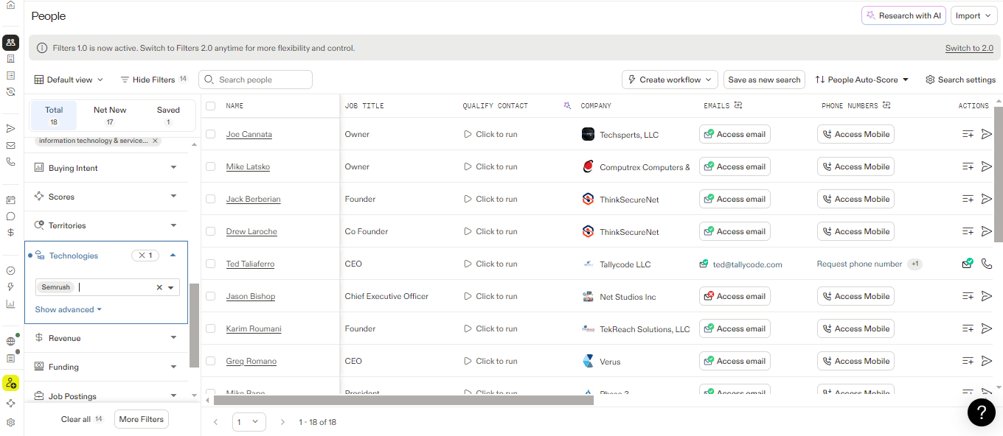Click the Save as new search button
Screen dimensions: 1003x436
764,80
